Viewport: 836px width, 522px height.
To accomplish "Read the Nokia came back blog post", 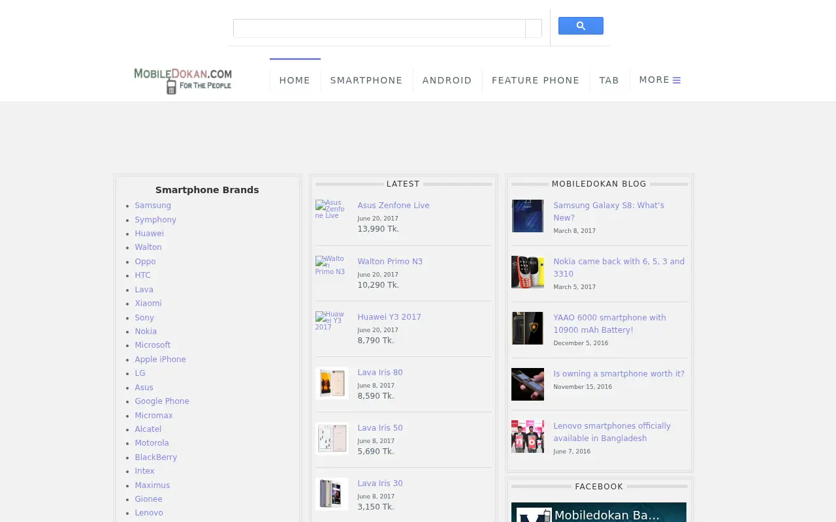I will (x=619, y=268).
